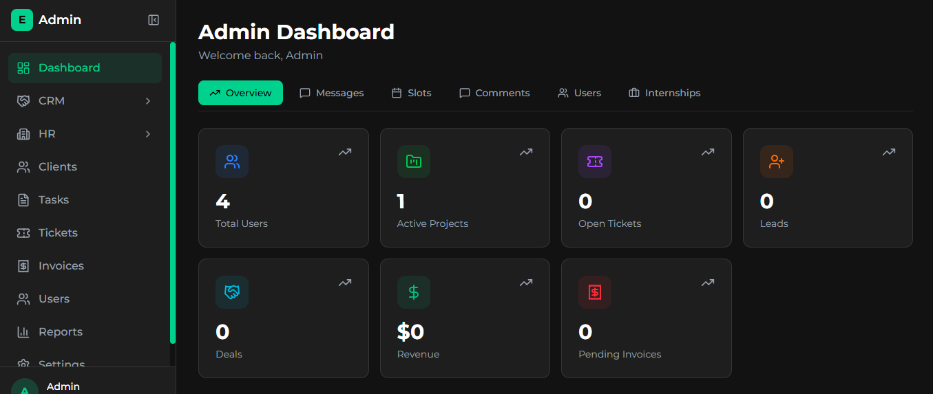This screenshot has width=933, height=394.
Task: Click the green sidebar scrollbar
Action: point(173,193)
